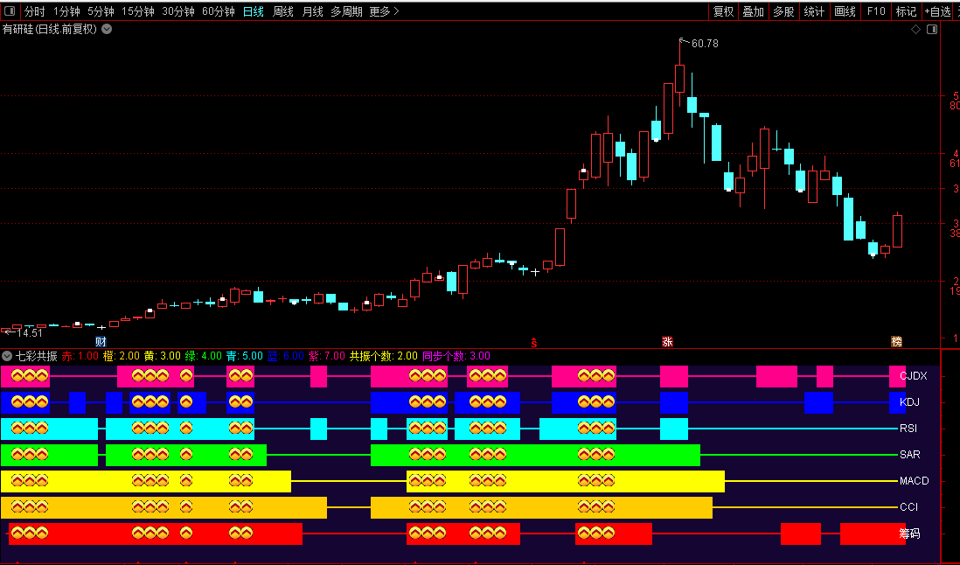Viewport: 960px width, 565px height.
Task: Click the 黄: 3.00 value
Action: pos(163,356)
